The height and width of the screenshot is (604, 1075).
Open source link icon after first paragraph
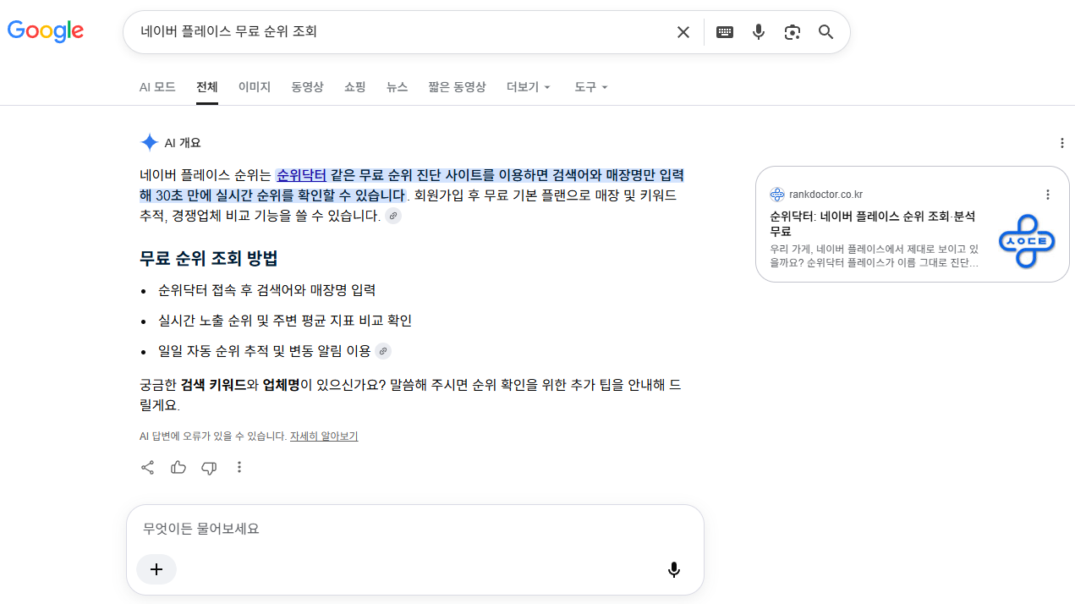[x=392, y=216]
